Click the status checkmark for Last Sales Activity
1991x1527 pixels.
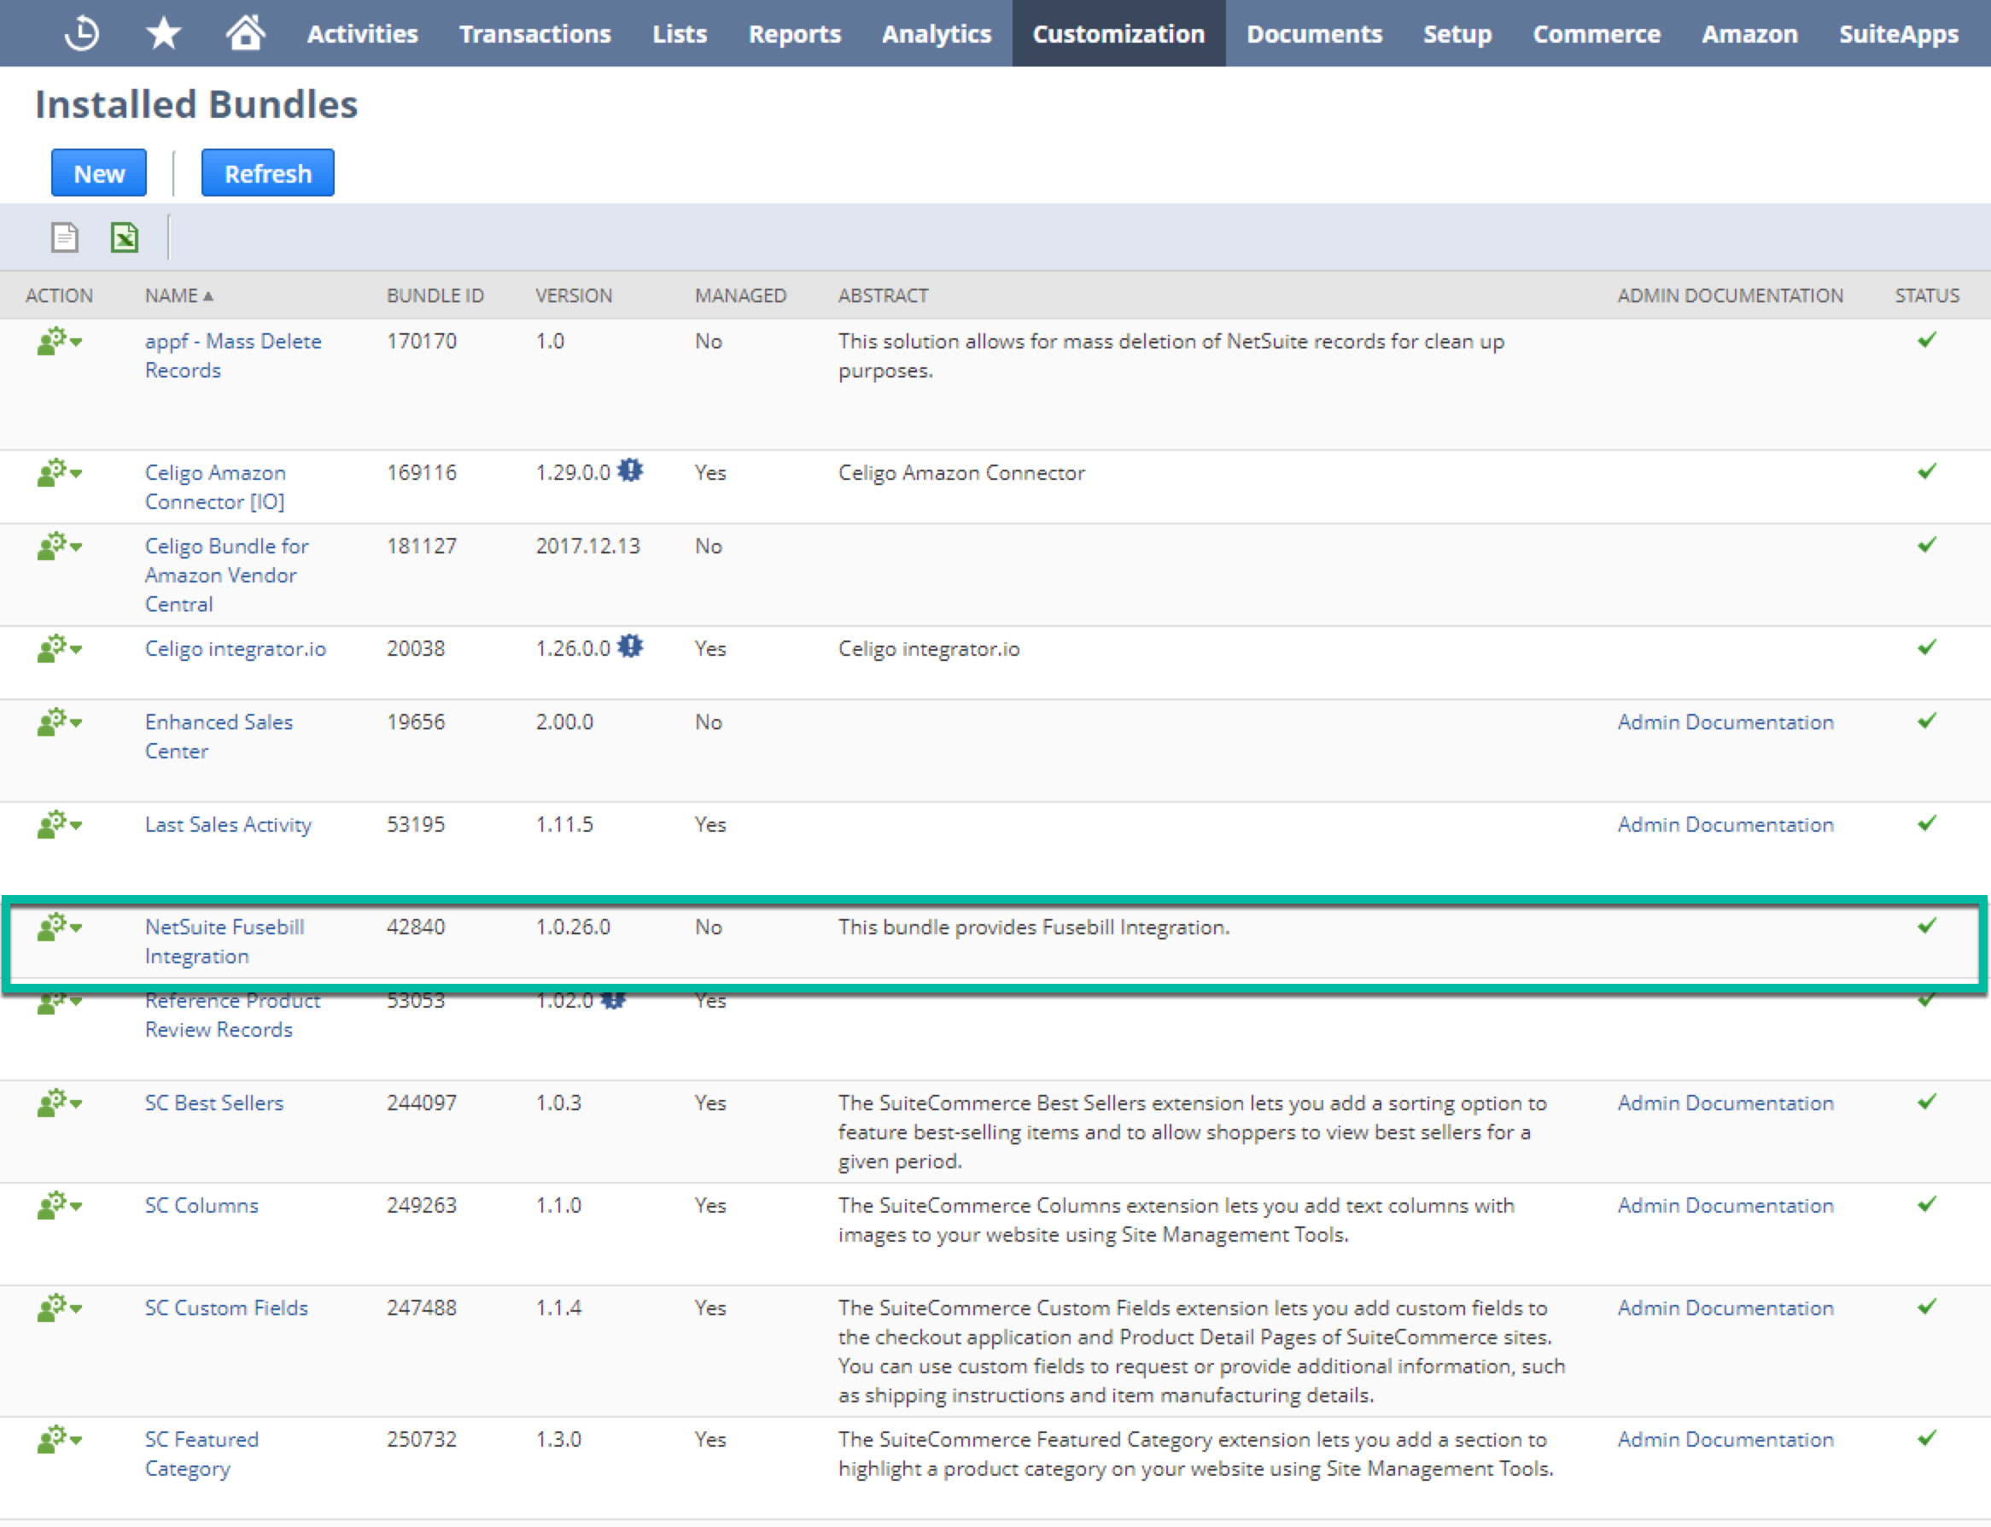point(1926,823)
